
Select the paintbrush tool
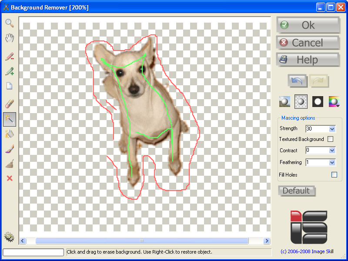[x=10, y=149]
